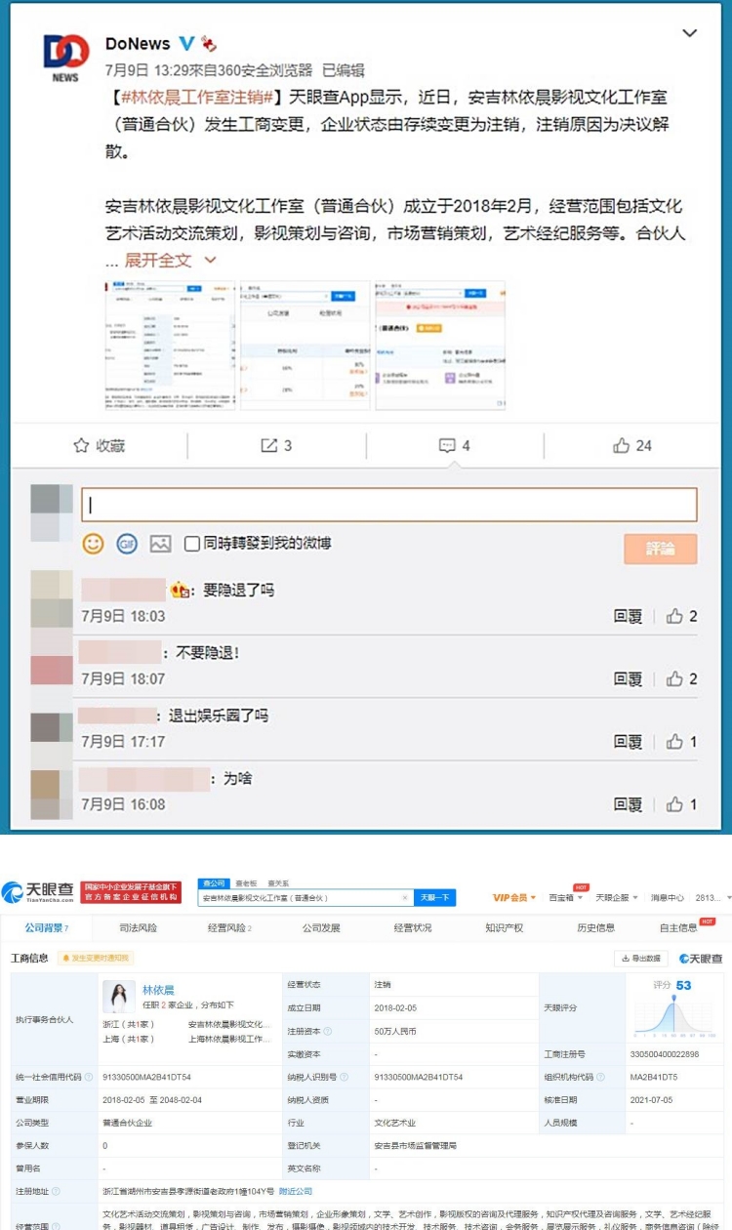
Task: Focus the comment text input field
Action: point(389,505)
